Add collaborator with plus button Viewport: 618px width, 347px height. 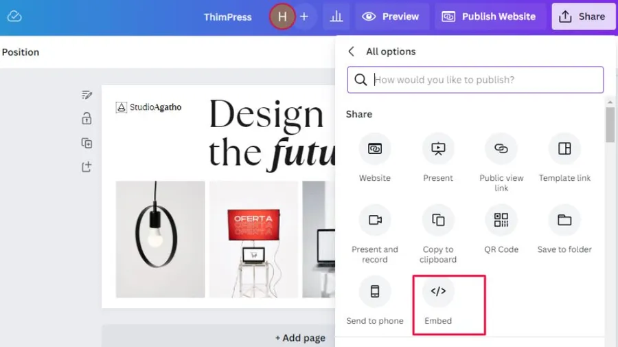pos(304,16)
